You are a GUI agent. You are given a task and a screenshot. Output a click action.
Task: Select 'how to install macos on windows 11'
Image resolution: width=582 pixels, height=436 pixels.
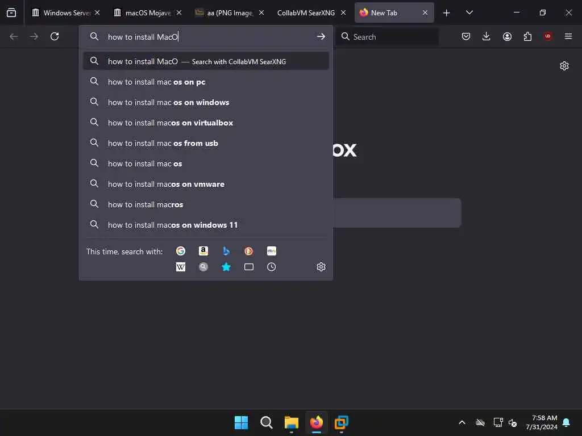click(x=206, y=225)
